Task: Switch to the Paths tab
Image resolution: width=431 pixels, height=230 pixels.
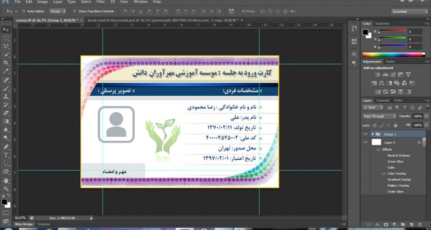Action: (398, 101)
